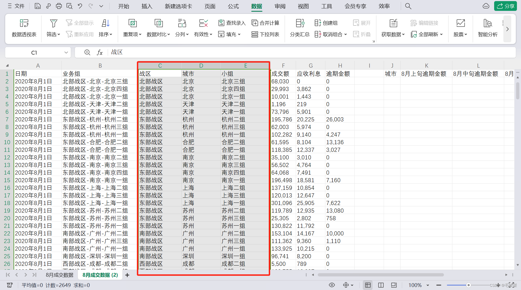Screen dimensions: 521x290
Task: Click the 查找录入 lookup entry button
Action: click(232, 23)
